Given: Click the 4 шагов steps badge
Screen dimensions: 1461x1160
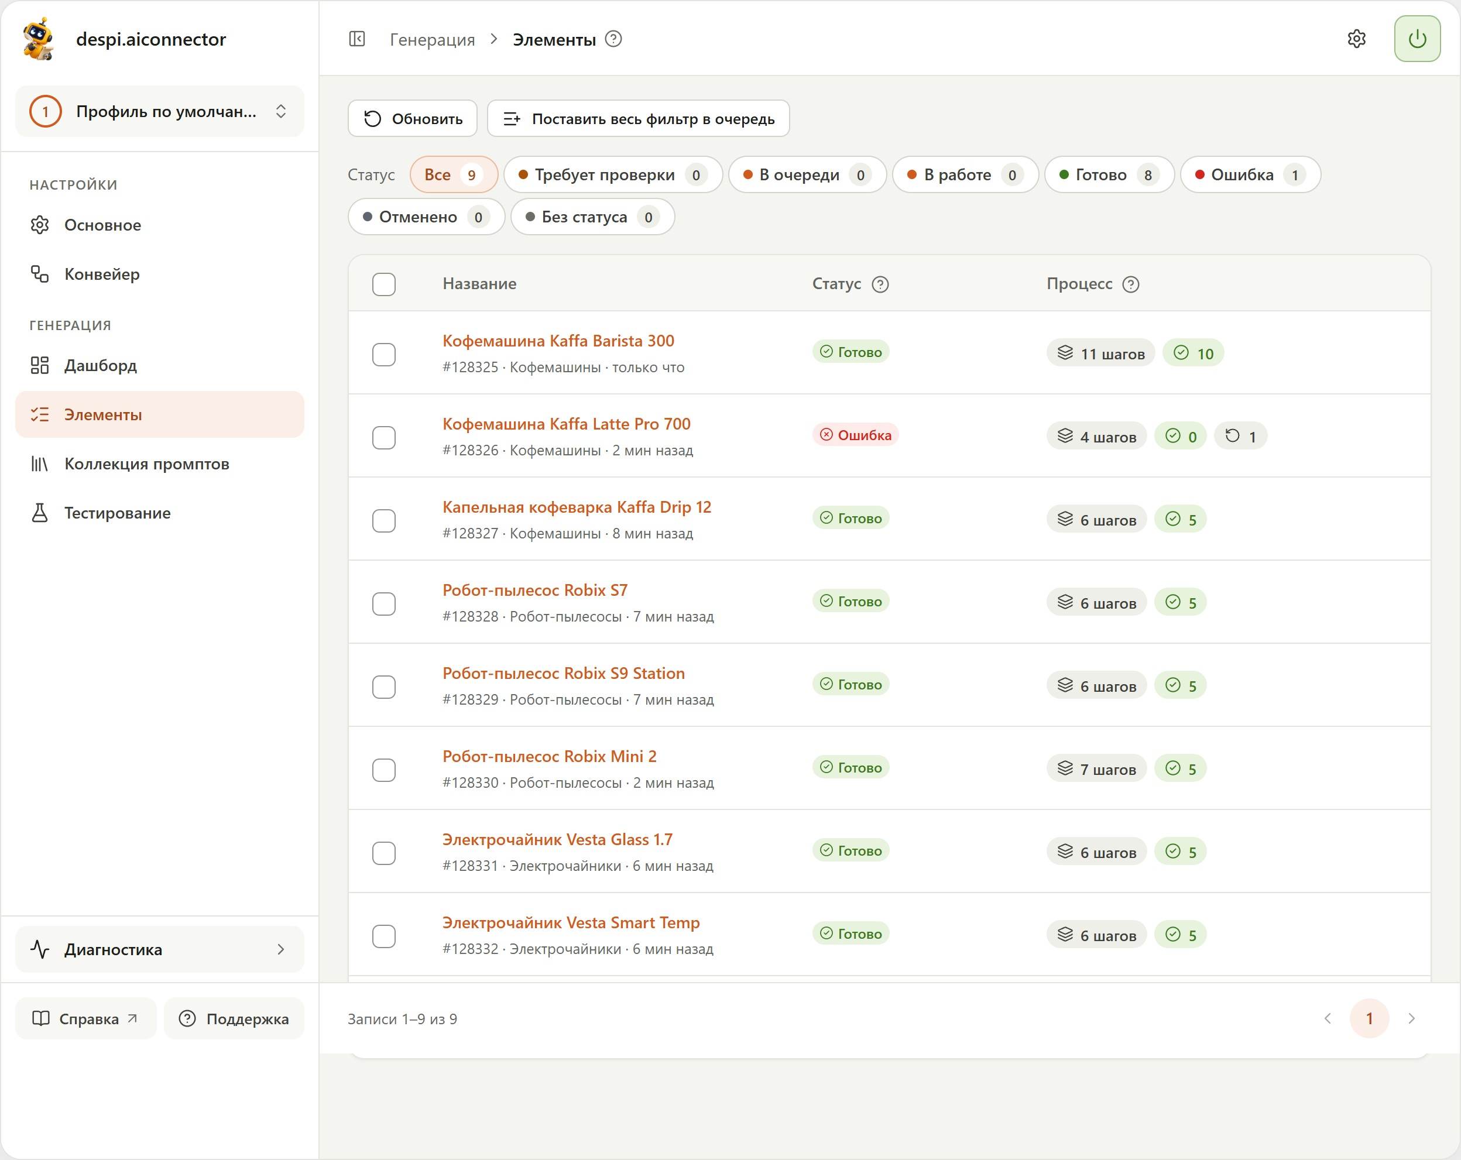Looking at the screenshot, I should pyautogui.click(x=1096, y=437).
